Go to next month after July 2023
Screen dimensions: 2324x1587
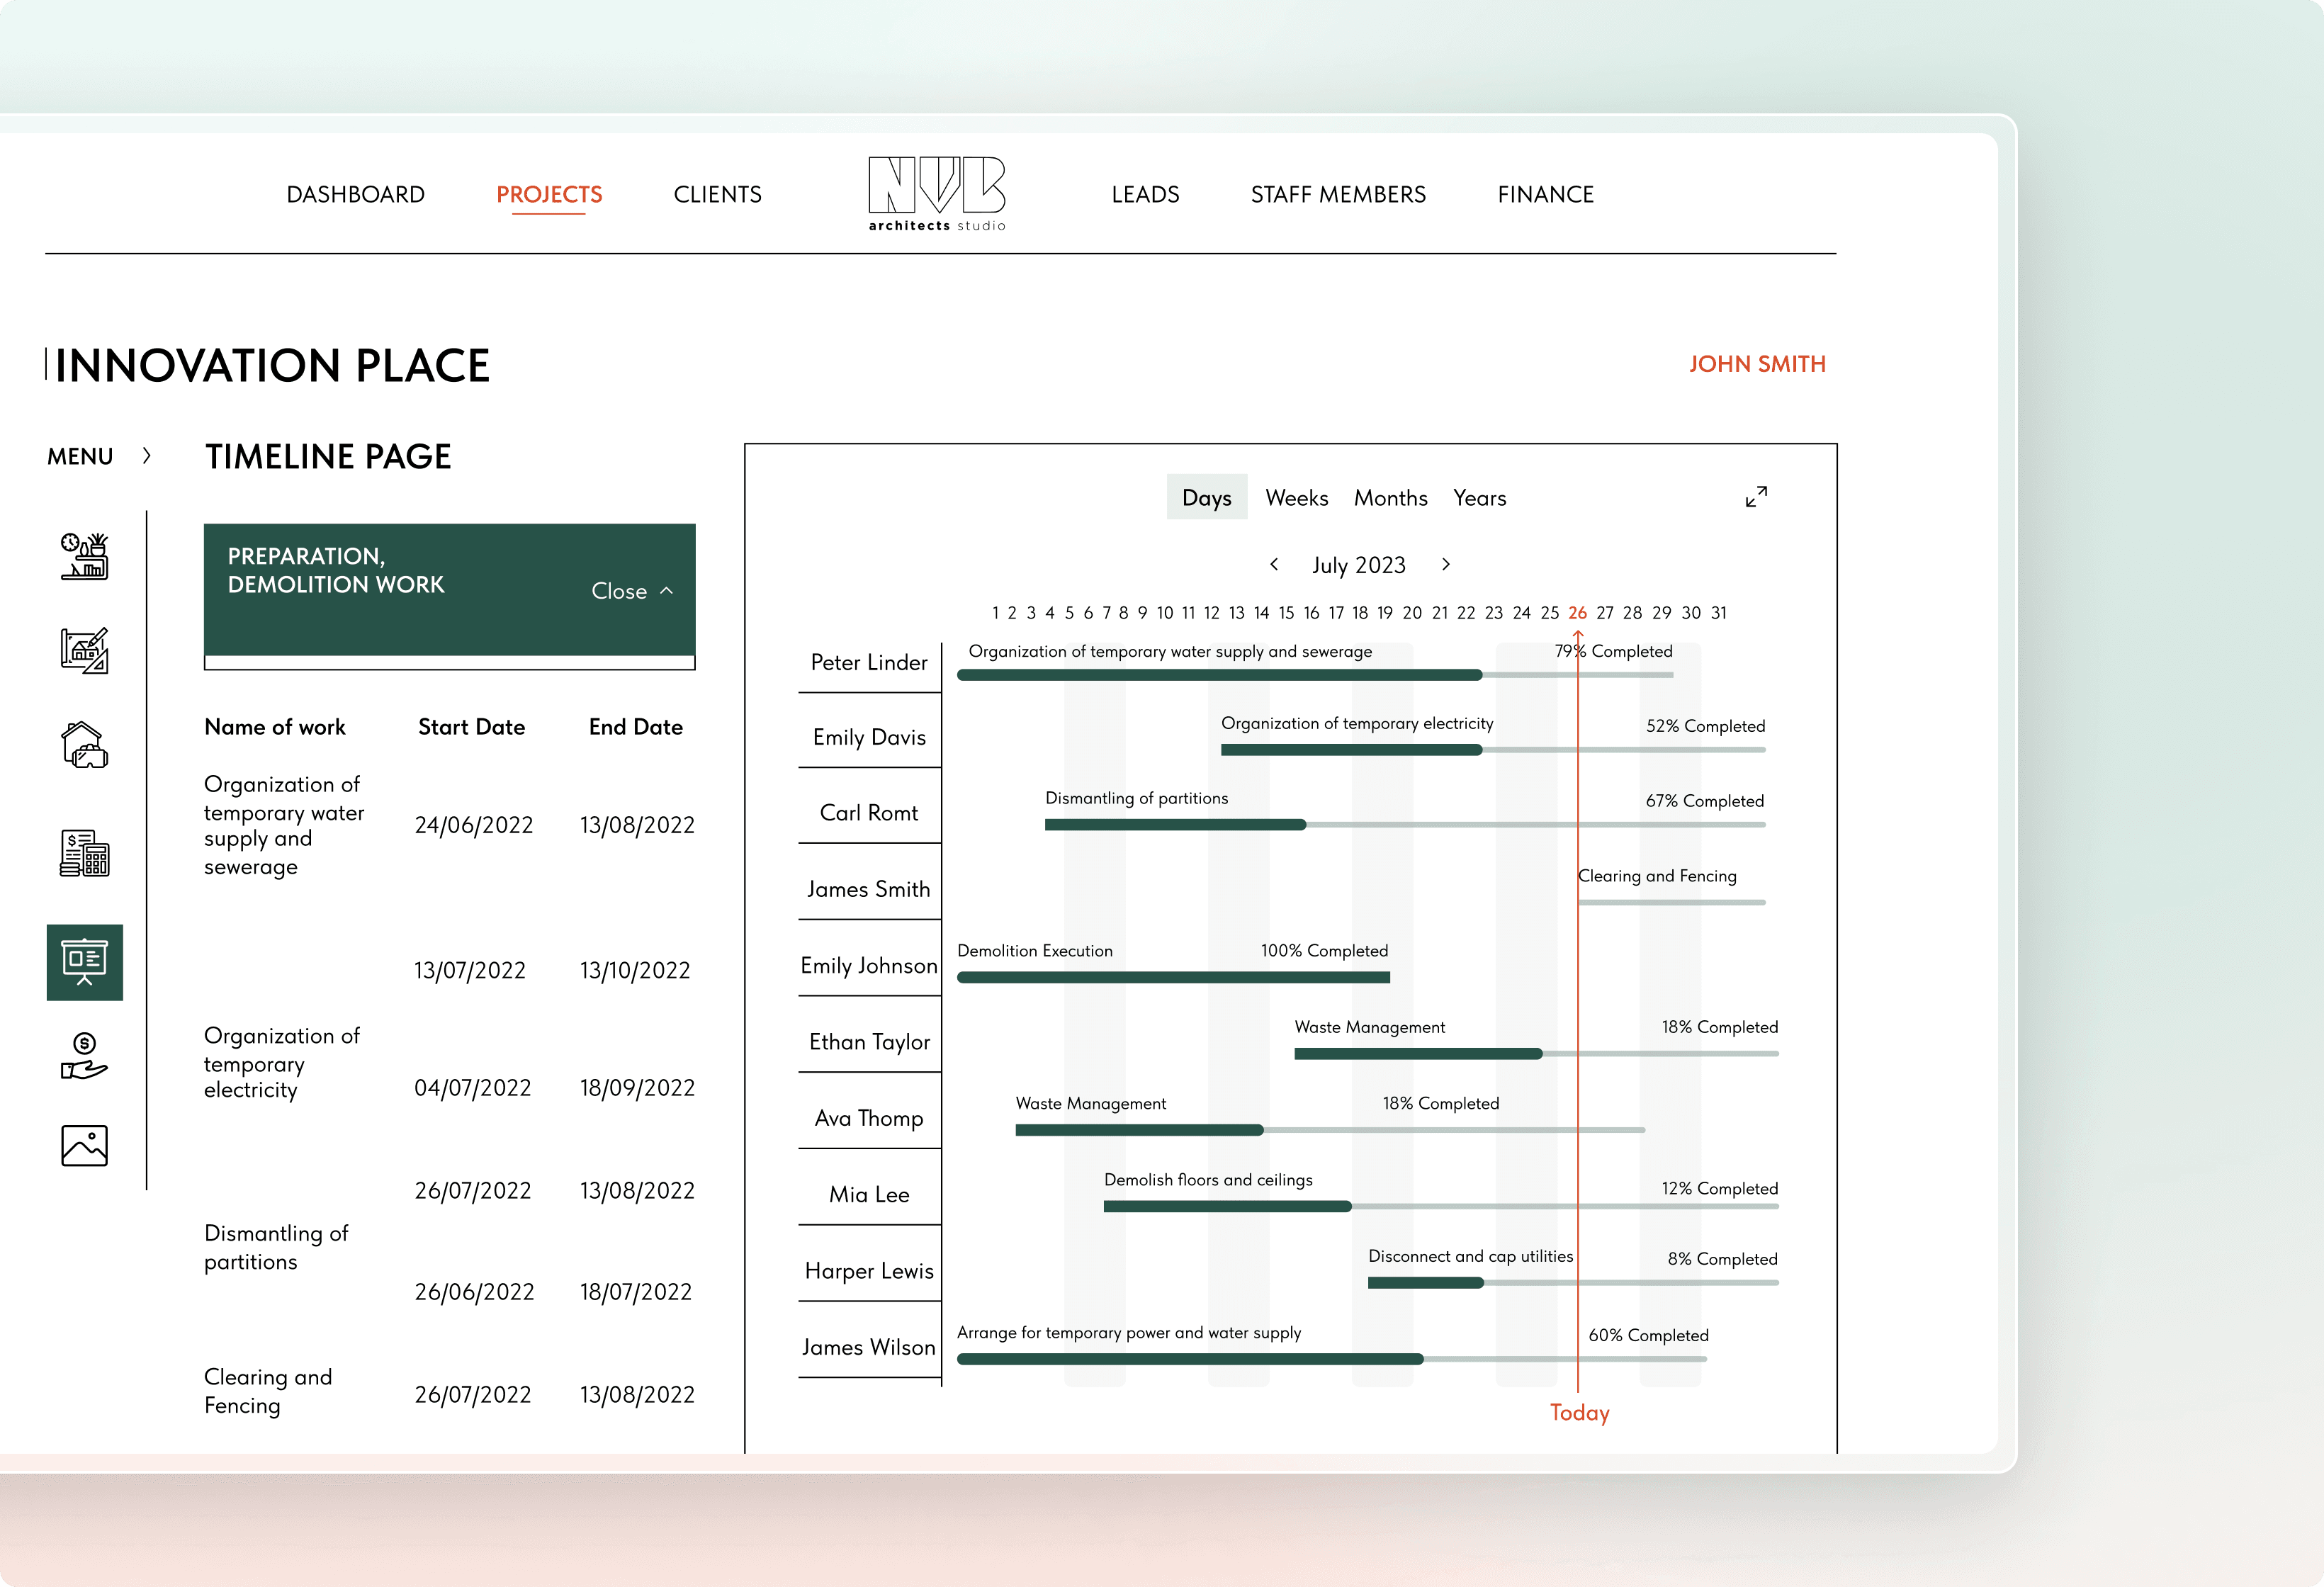coord(1446,564)
